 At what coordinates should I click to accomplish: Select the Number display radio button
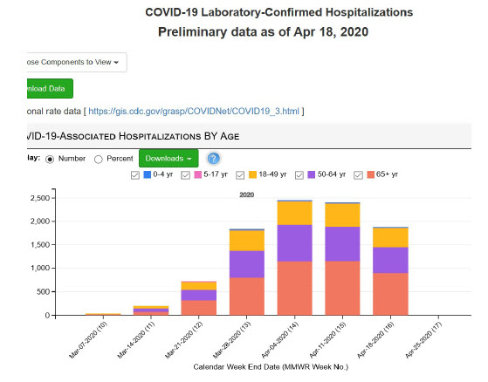click(x=50, y=159)
